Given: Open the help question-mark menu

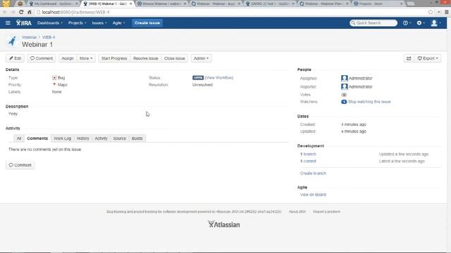Looking at the screenshot, I should coord(407,22).
